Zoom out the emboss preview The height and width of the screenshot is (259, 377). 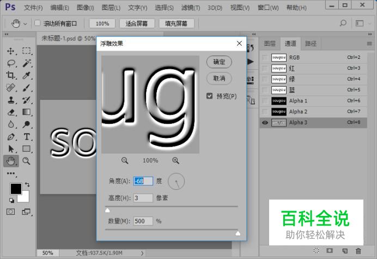click(x=125, y=160)
